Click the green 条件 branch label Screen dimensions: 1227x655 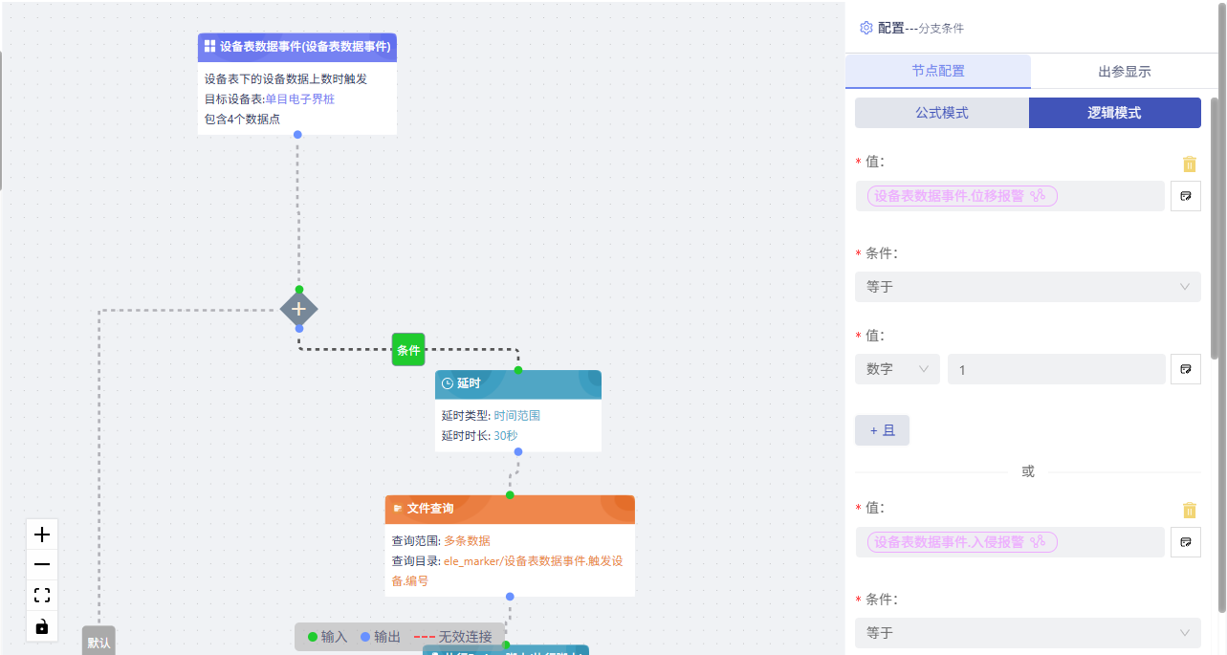point(408,350)
